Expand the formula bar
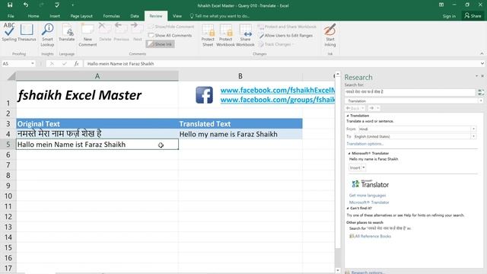The width and height of the screenshot is (487, 274). (482, 64)
